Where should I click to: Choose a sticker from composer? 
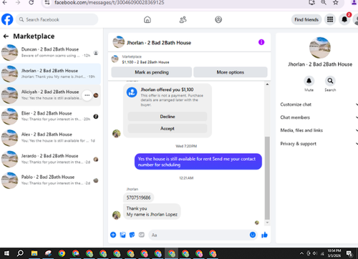click(x=132, y=235)
